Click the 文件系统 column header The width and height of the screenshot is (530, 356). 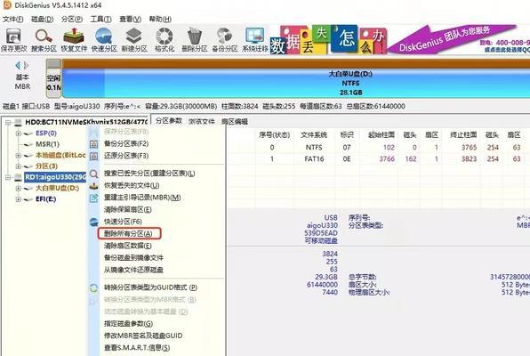(314, 135)
